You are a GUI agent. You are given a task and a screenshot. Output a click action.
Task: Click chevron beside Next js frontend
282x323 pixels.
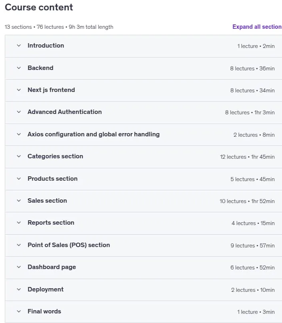tap(19, 90)
